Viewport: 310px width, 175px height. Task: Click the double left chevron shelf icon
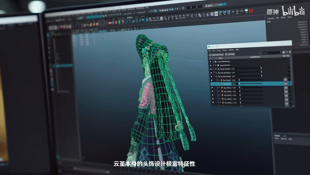tap(192, 16)
